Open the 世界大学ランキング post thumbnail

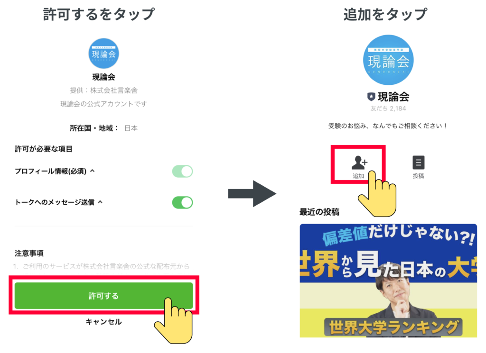click(x=388, y=281)
